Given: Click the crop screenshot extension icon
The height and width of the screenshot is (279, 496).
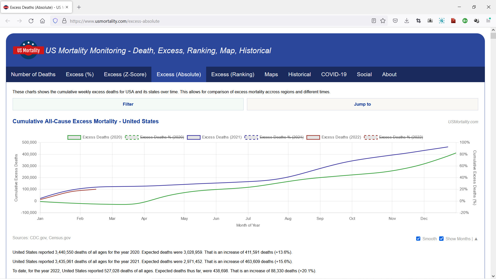Looking at the screenshot, I should pyautogui.click(x=419, y=21).
